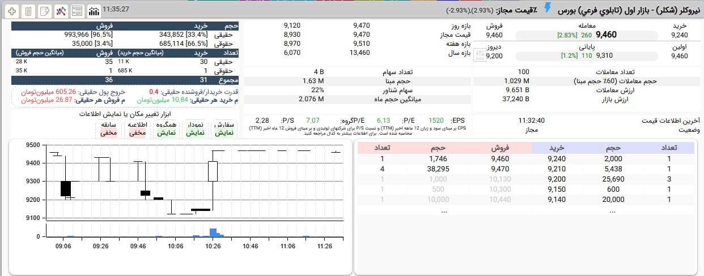This screenshot has height=276, width=704.
Task: Click buy price 9,150 in order book
Action: click(x=557, y=189)
